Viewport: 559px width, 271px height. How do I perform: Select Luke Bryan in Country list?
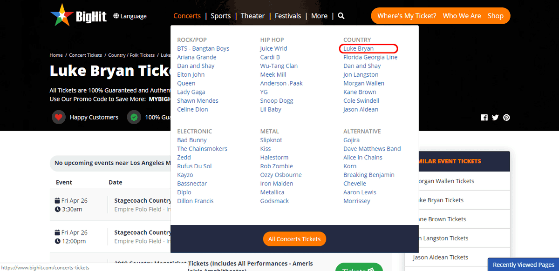358,48
